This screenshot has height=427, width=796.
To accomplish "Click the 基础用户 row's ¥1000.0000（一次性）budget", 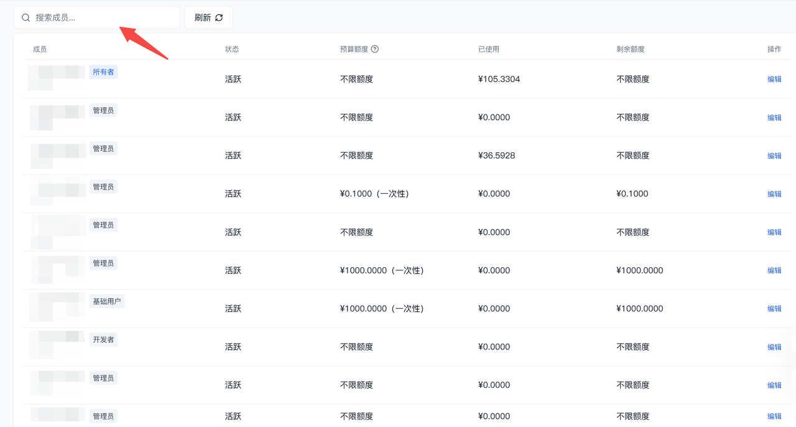I will pos(382,308).
